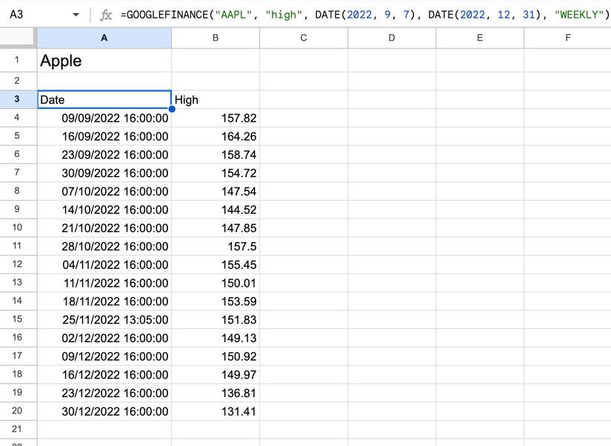Click the 09/09/2022 16:00:00 date cell
Viewport: 611px width, 446px height.
tap(104, 118)
